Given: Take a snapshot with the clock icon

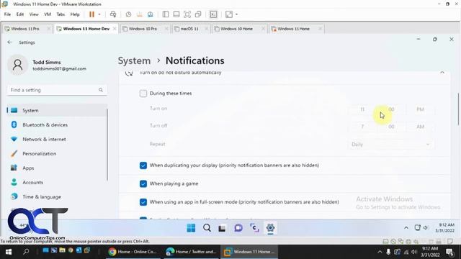Looking at the screenshot, I should (x=128, y=14).
